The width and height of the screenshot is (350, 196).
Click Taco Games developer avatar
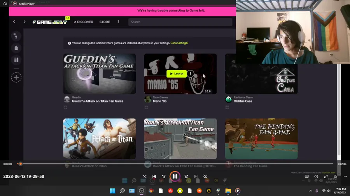pos(147,99)
